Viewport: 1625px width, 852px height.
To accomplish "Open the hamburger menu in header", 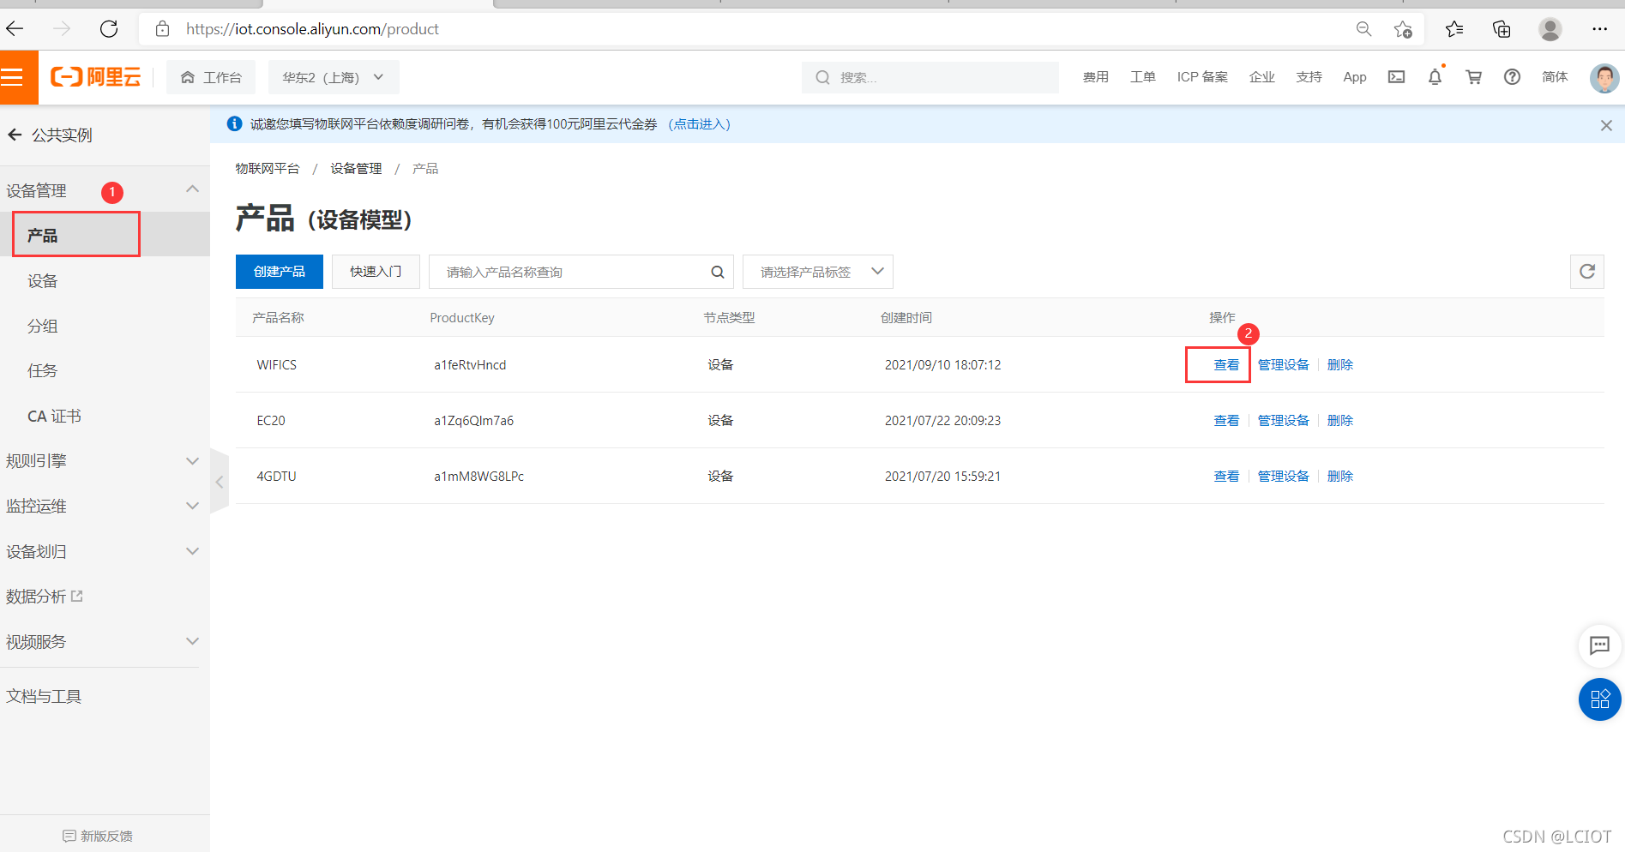I will (x=12, y=77).
